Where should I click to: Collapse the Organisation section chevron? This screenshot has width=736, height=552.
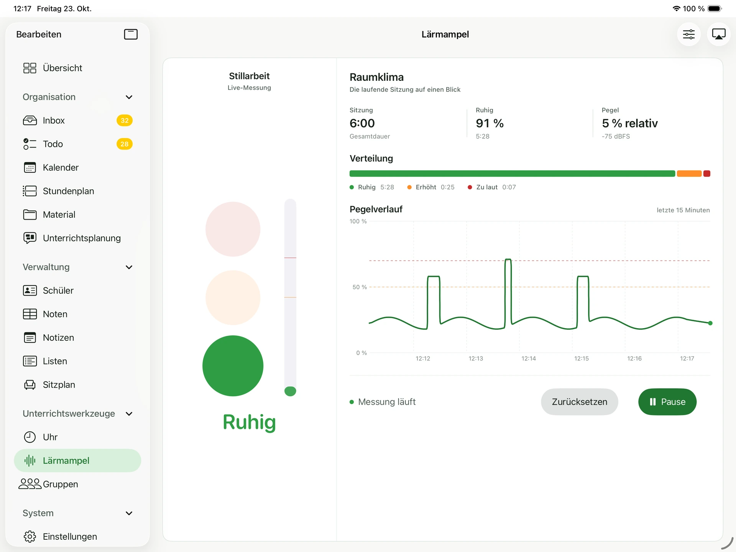129,97
